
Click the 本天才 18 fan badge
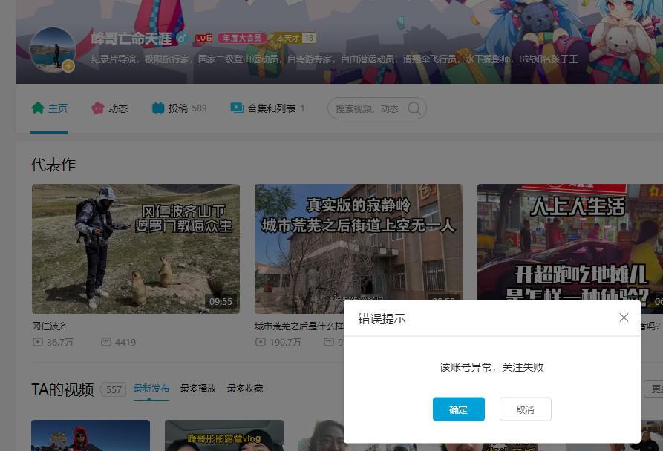click(294, 38)
